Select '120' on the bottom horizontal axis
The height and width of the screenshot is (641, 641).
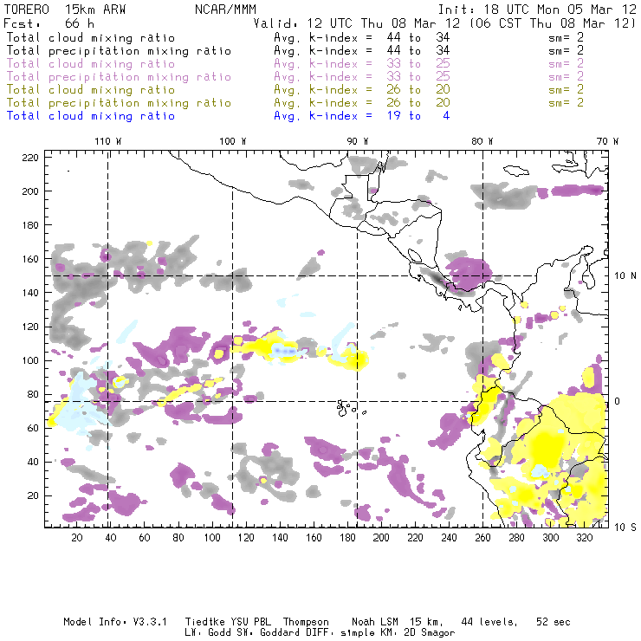246,538
